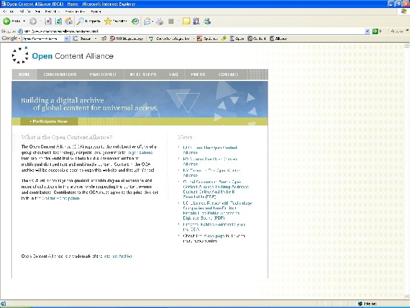
Task: Expand the Mail dropdown arrow
Action: point(153,22)
